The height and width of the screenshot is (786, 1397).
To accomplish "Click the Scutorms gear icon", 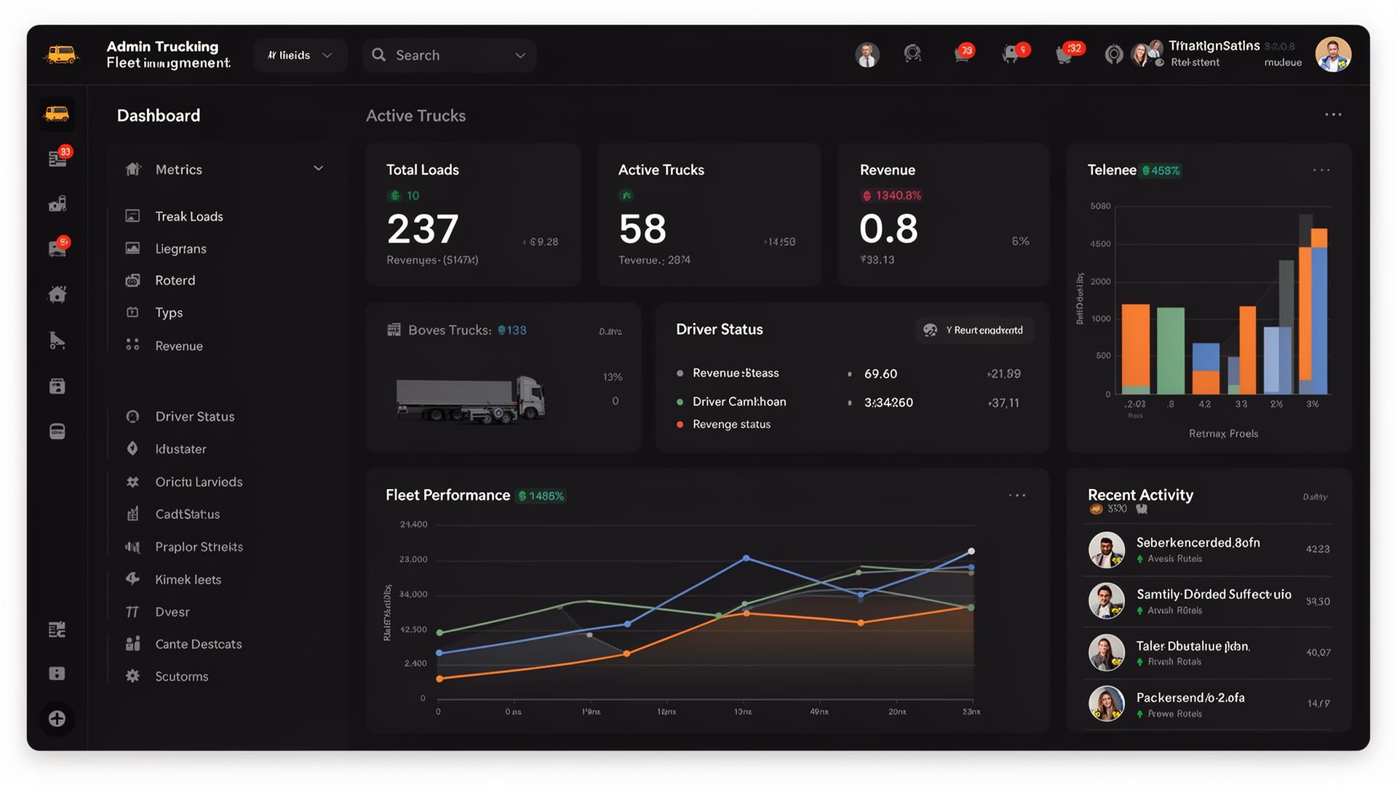I will 132,676.
